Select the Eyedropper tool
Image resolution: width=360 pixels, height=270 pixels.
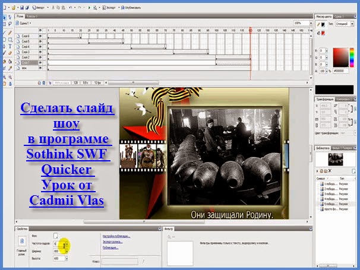10,68
